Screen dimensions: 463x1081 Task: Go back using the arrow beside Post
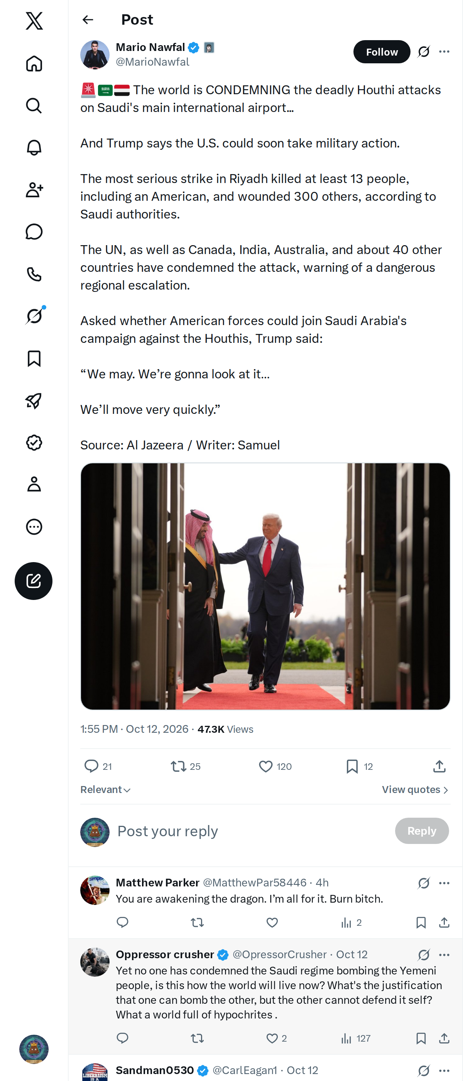coord(88,20)
